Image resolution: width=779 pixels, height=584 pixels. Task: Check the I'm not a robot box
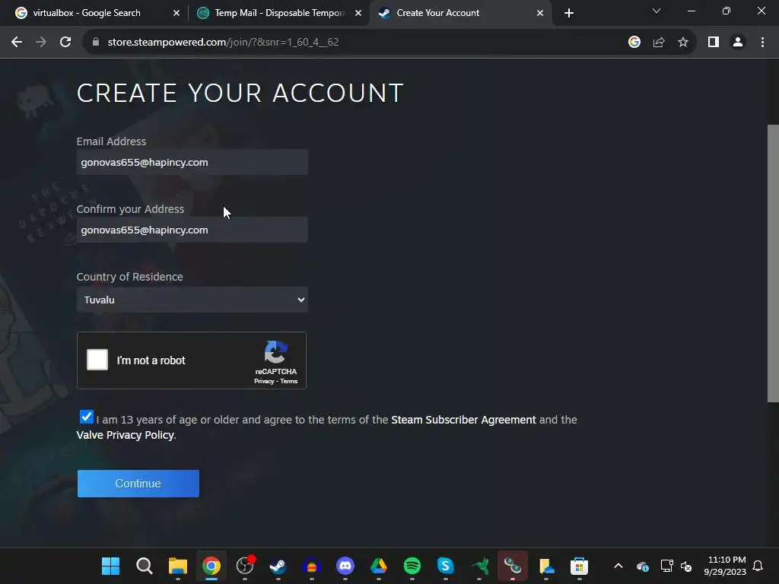point(97,360)
